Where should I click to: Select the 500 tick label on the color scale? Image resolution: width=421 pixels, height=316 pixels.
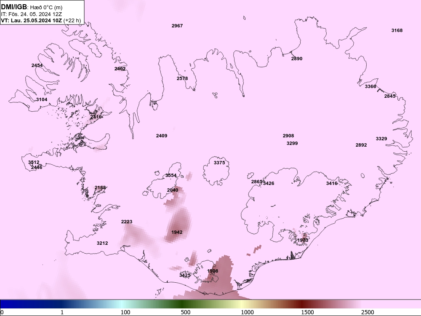pos(186,312)
